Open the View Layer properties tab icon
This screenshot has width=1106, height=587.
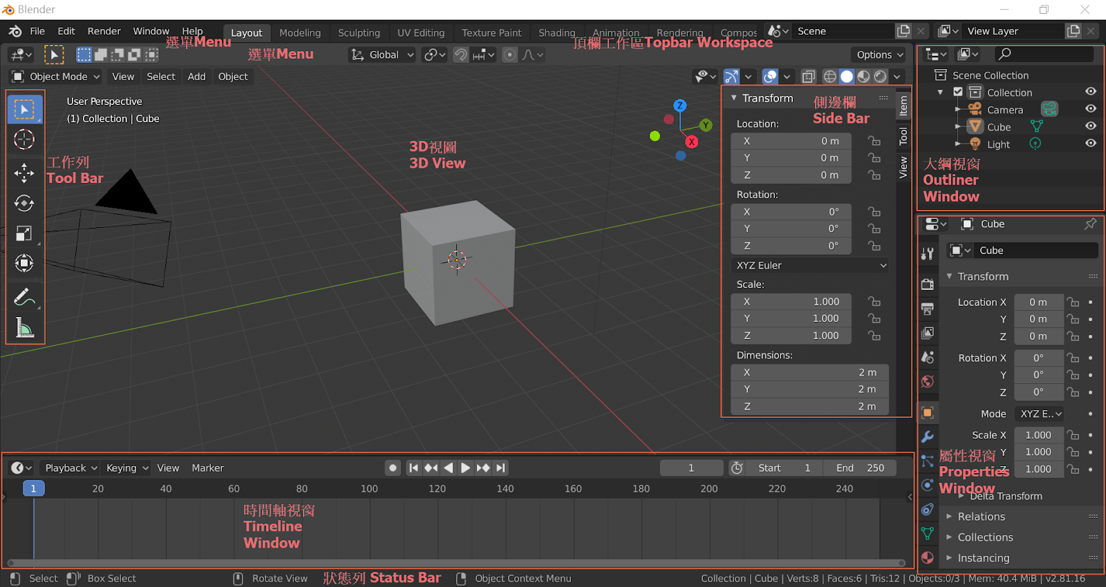[928, 333]
